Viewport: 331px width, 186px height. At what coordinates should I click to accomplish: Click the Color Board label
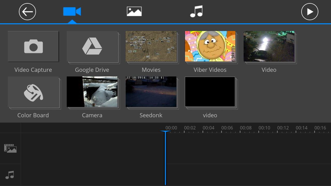coord(33,115)
